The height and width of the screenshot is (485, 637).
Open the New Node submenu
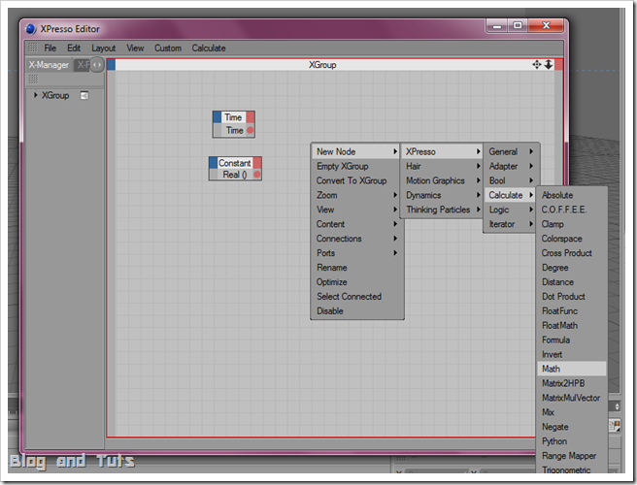(x=356, y=151)
